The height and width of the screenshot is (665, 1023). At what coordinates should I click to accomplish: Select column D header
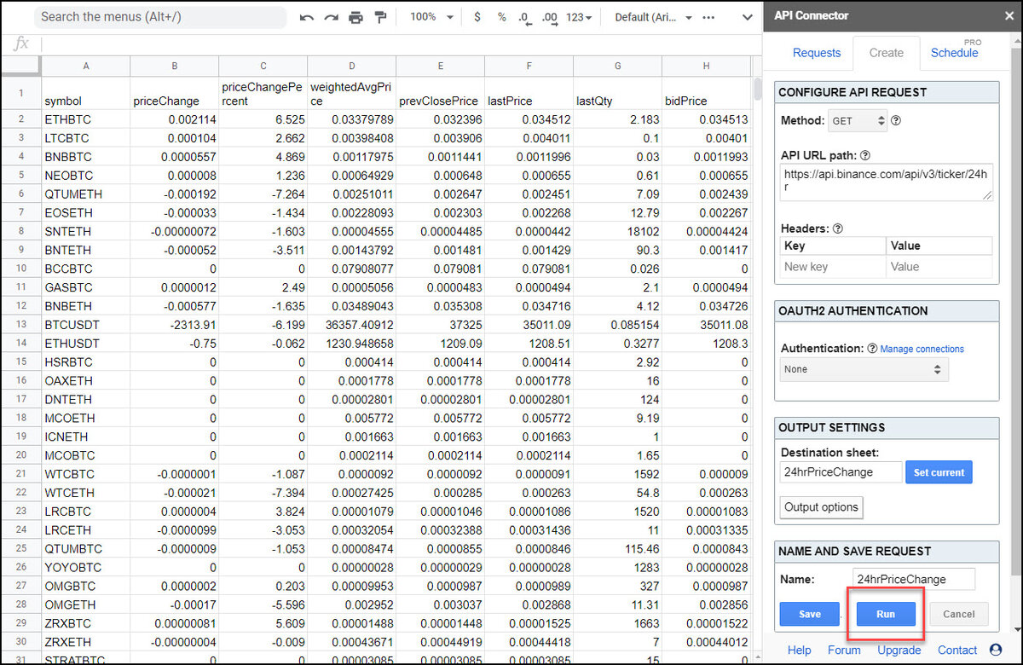click(351, 66)
